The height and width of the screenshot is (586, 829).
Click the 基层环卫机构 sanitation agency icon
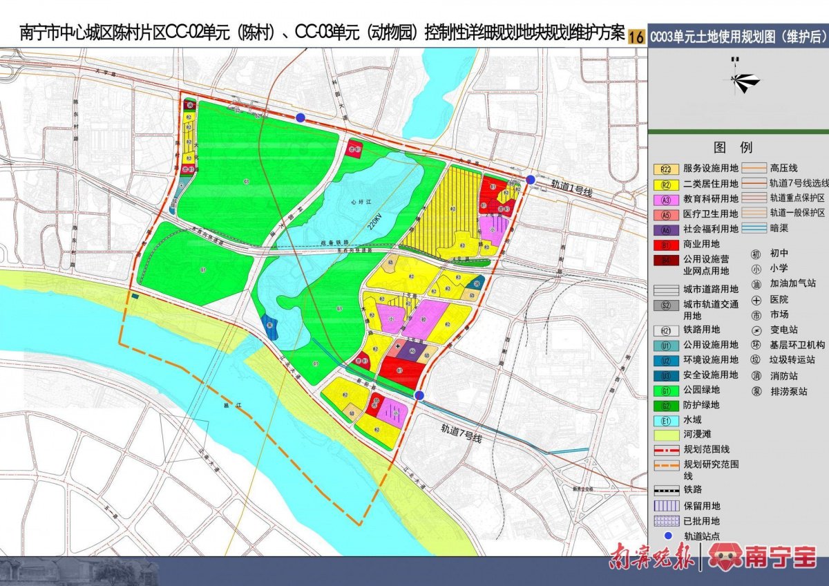click(756, 344)
